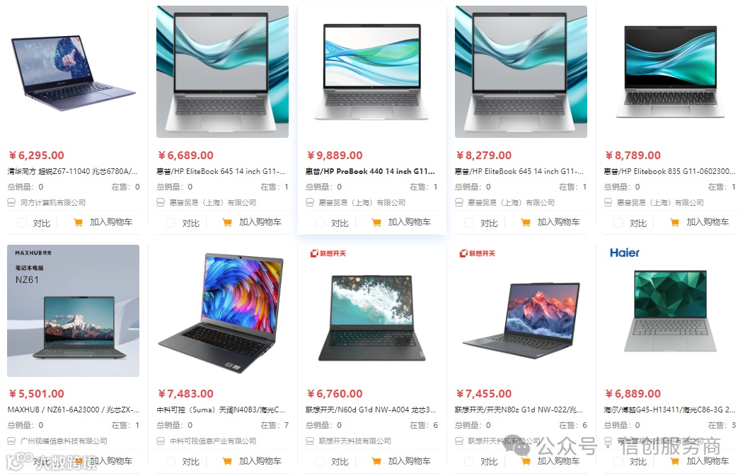Click cart icon for 中科可控 天阔N40B3 laptop

click(x=227, y=461)
